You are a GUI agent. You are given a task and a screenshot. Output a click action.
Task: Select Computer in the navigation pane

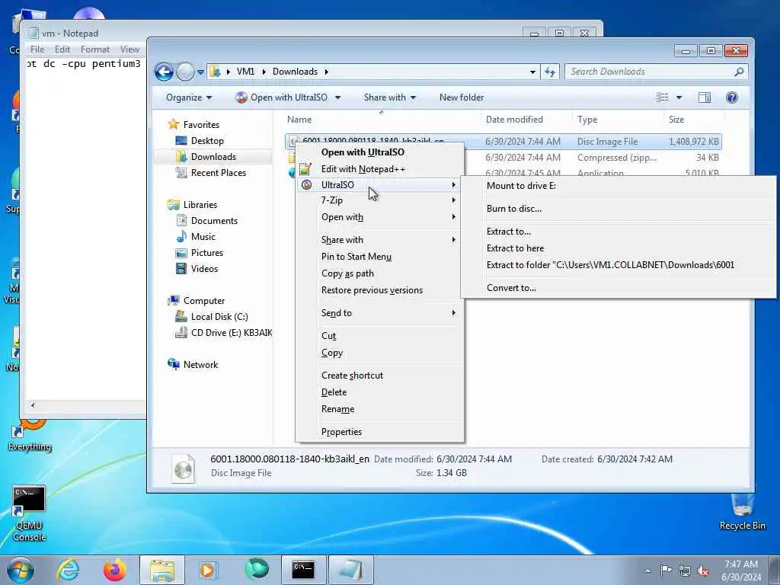[204, 300]
